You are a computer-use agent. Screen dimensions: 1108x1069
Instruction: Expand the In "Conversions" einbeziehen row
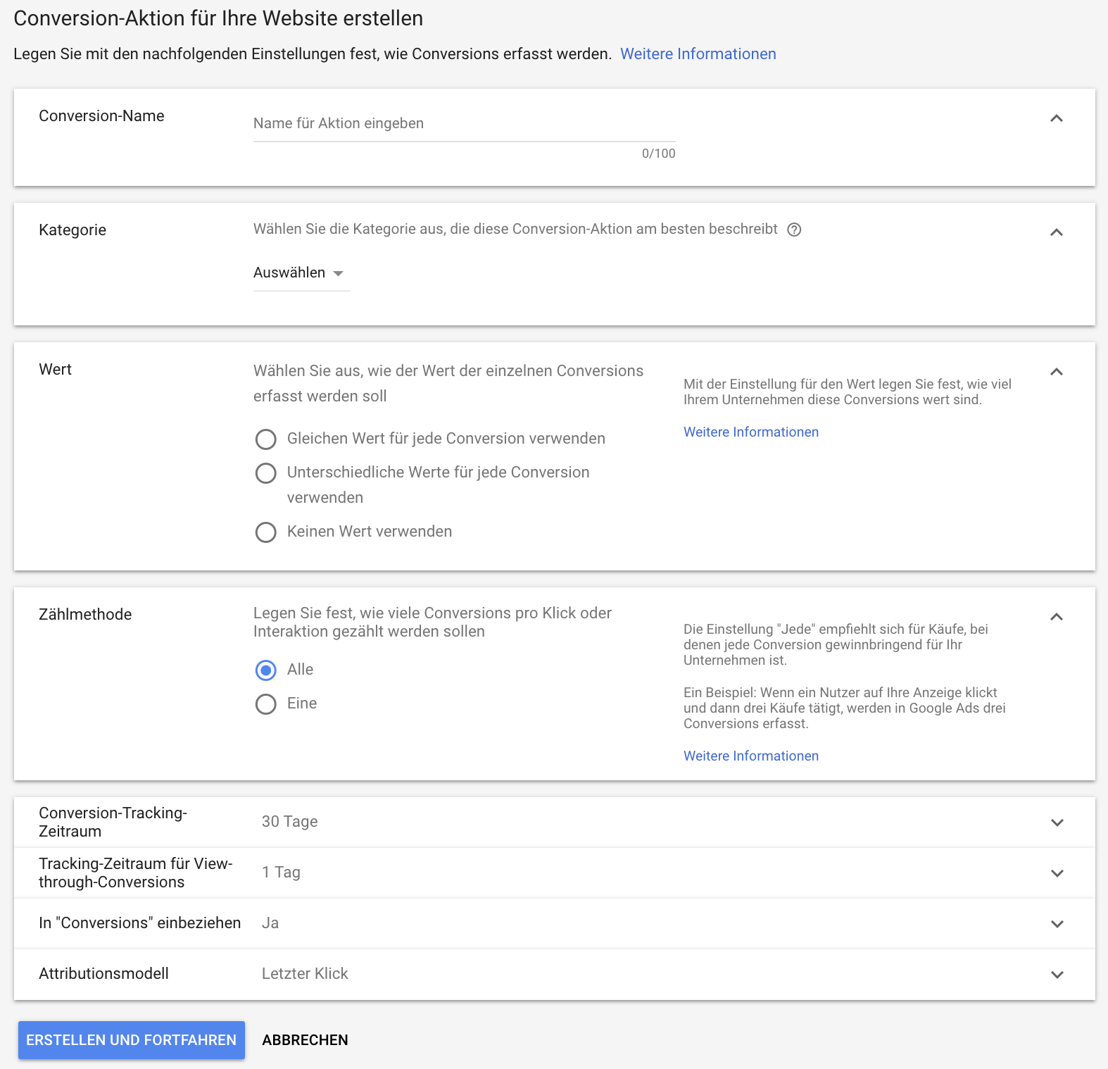click(x=1057, y=924)
